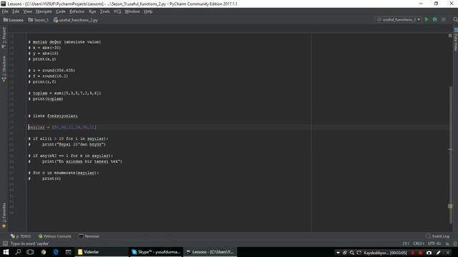Launch Edge from the taskbar
Viewport: 458px width, 257px height.
click(x=56, y=252)
